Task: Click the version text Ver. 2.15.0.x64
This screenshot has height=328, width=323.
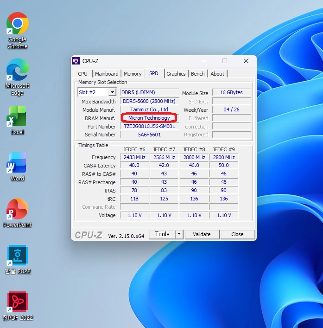Action: point(126,236)
